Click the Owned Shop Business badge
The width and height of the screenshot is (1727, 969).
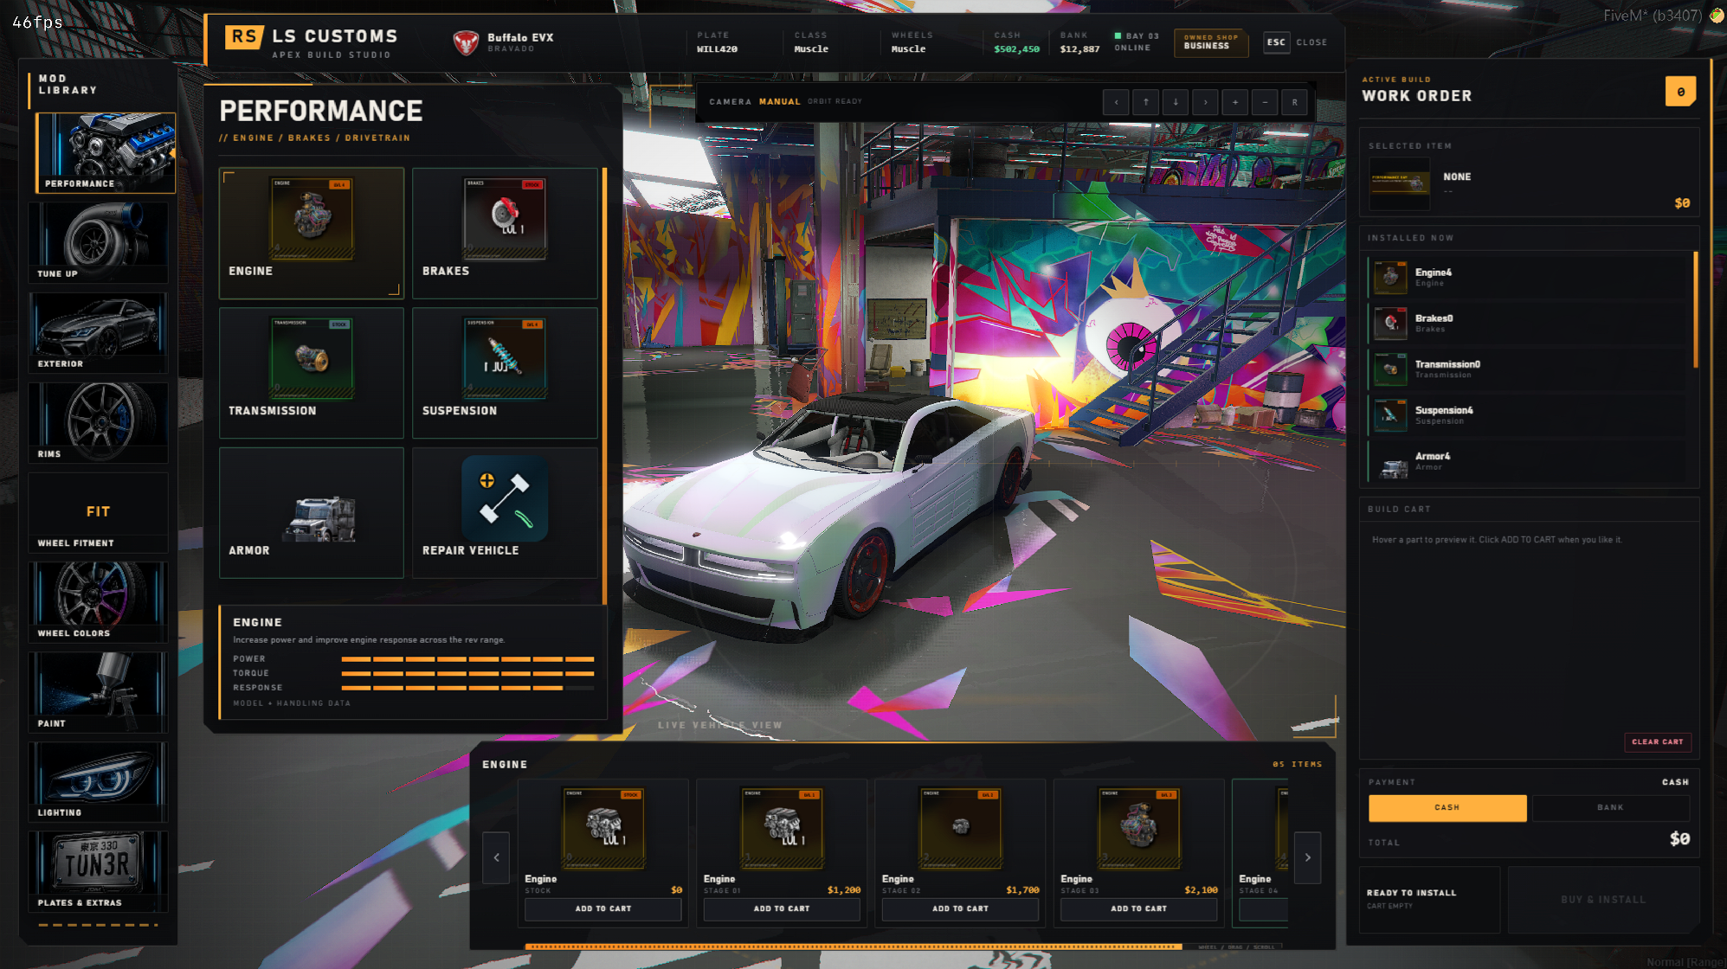(x=1210, y=42)
